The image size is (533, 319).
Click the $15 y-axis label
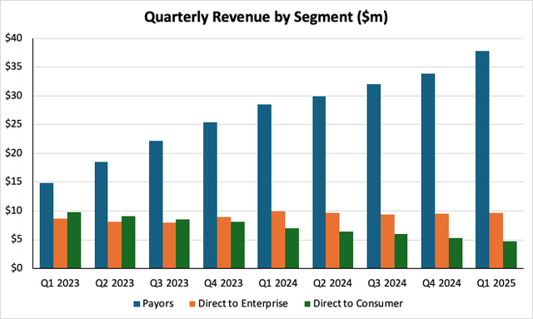point(13,182)
